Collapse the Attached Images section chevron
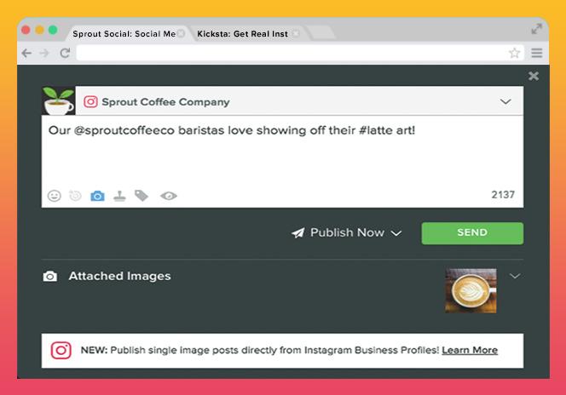566x395 pixels. tap(515, 276)
